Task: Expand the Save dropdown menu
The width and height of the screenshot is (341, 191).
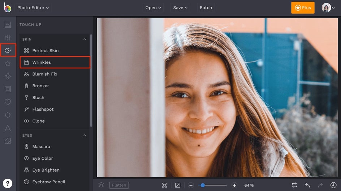Action: 180,8
